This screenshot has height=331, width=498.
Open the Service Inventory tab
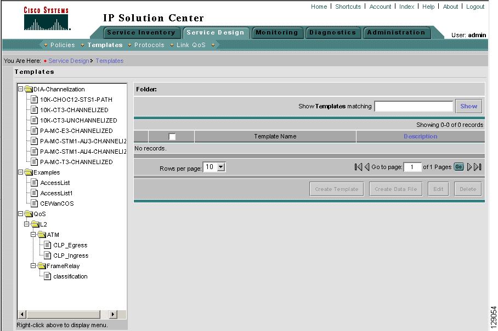coord(141,32)
